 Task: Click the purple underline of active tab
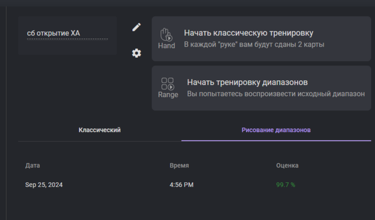[x=276, y=141]
